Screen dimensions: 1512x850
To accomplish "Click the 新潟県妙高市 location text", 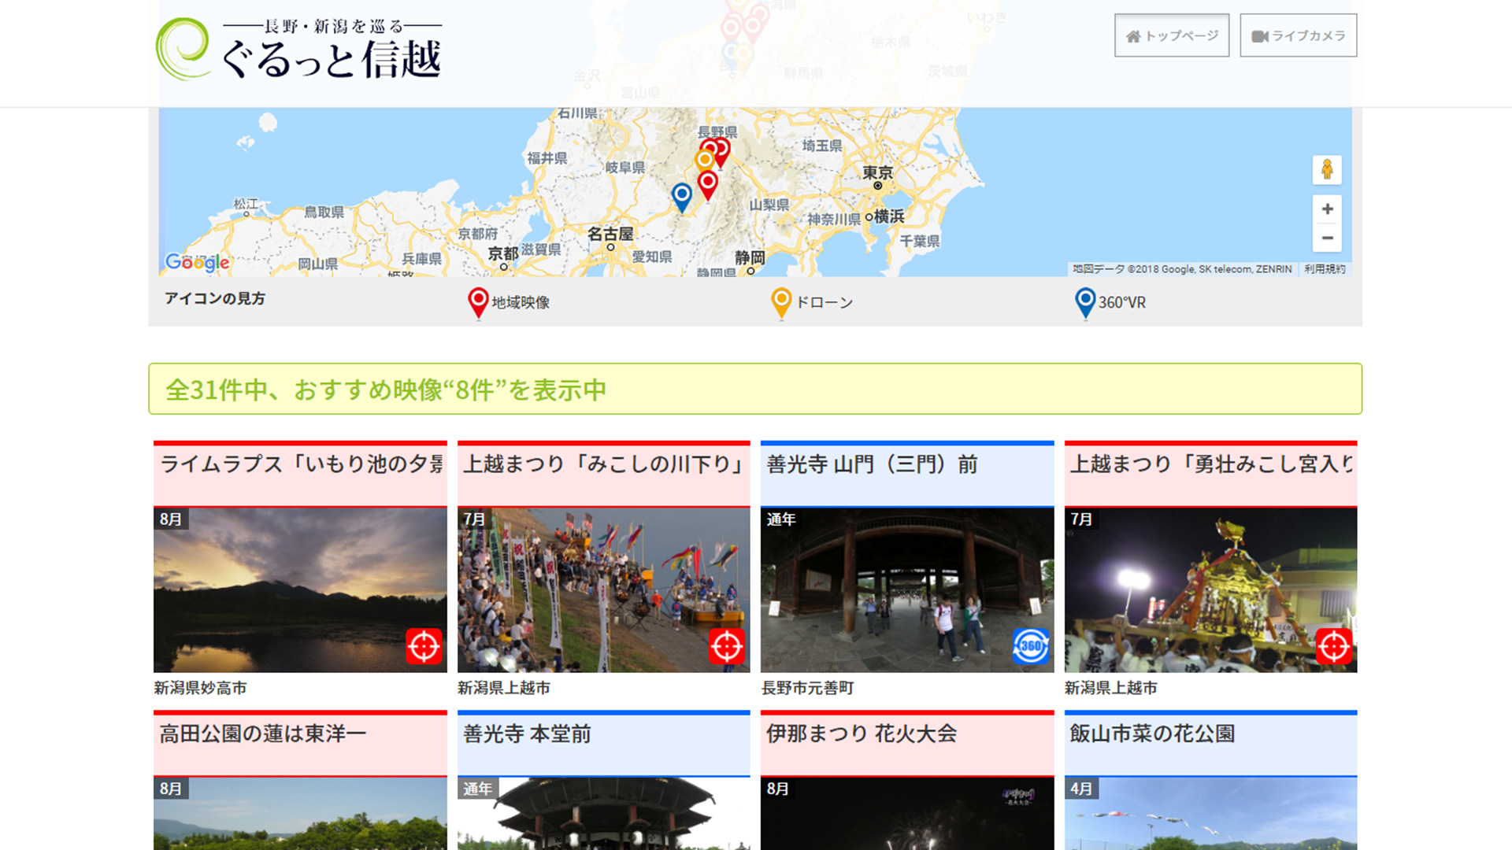I will 201,689.
